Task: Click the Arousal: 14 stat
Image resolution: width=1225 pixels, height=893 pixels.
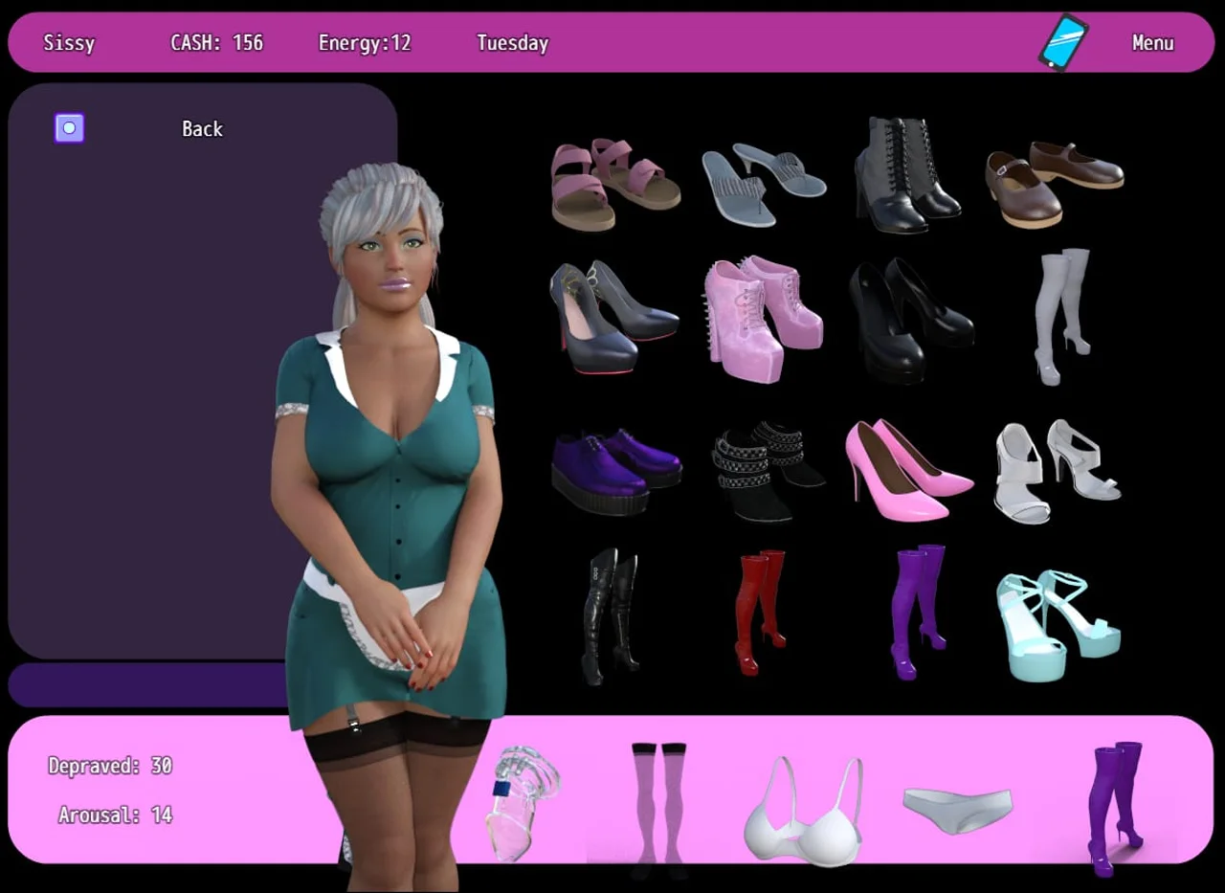Action: click(x=115, y=815)
